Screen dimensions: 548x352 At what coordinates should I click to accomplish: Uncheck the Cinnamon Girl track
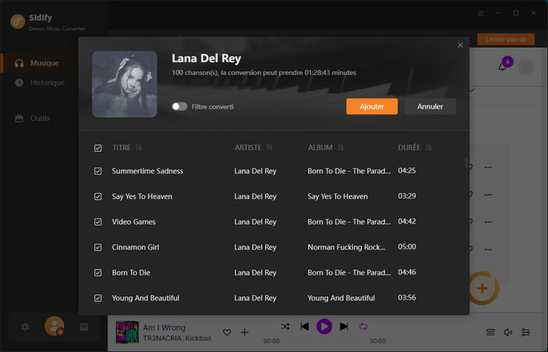[98, 247]
